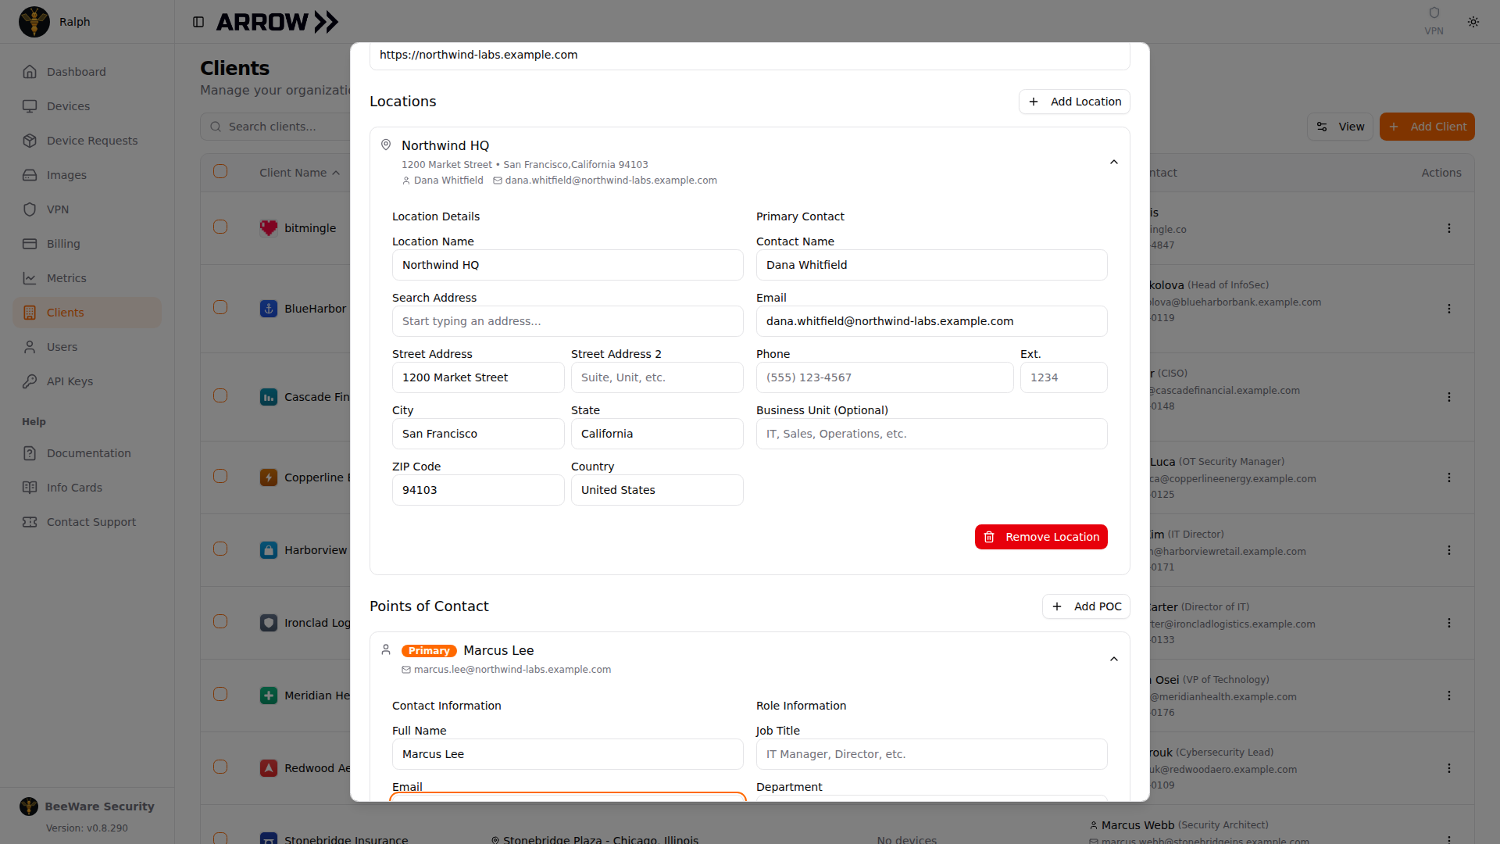
Task: Open actions menu for Copperline row
Action: click(1448, 477)
